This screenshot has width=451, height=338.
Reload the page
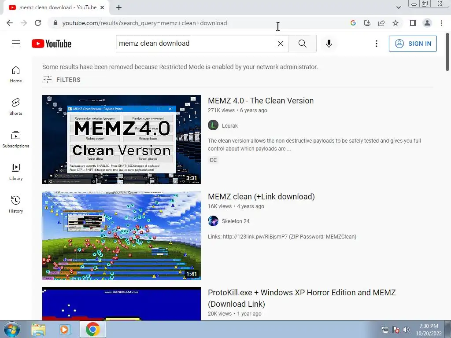38,23
